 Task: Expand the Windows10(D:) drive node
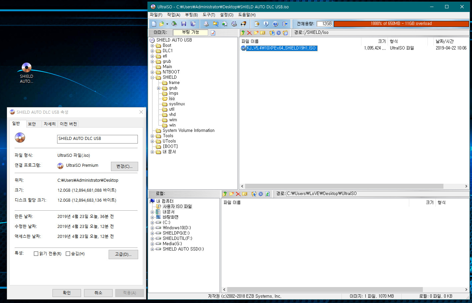click(152, 228)
